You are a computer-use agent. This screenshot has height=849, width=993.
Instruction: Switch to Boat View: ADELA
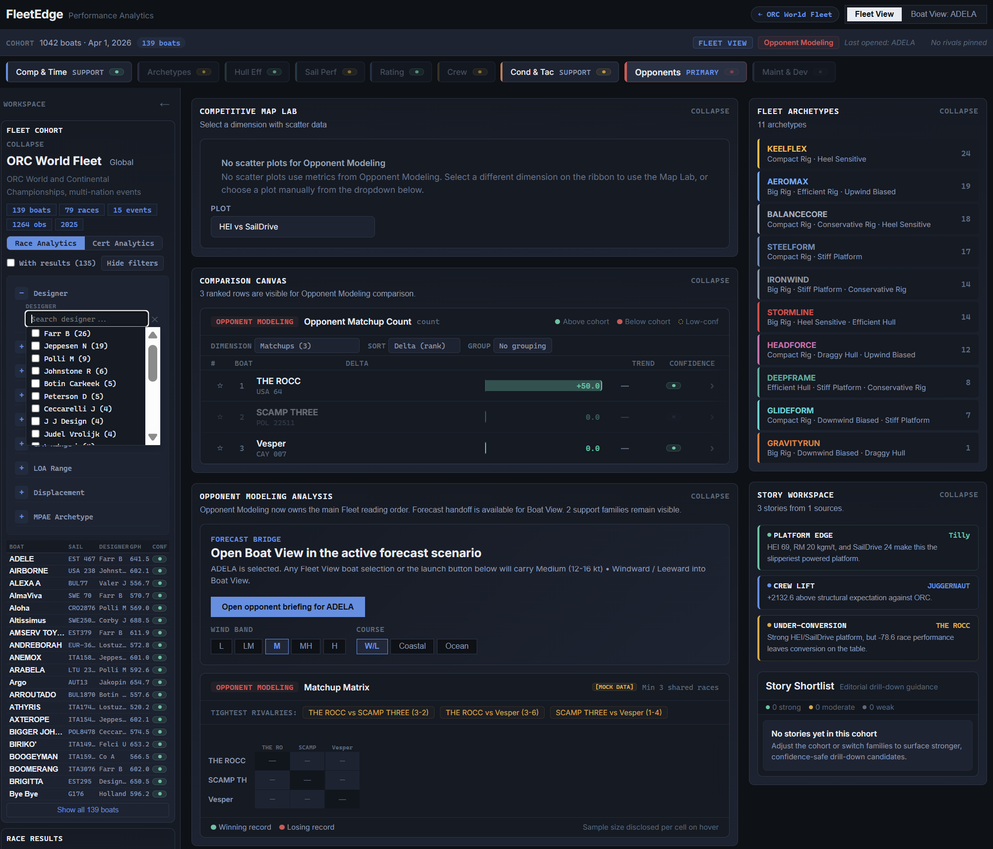[x=943, y=14]
